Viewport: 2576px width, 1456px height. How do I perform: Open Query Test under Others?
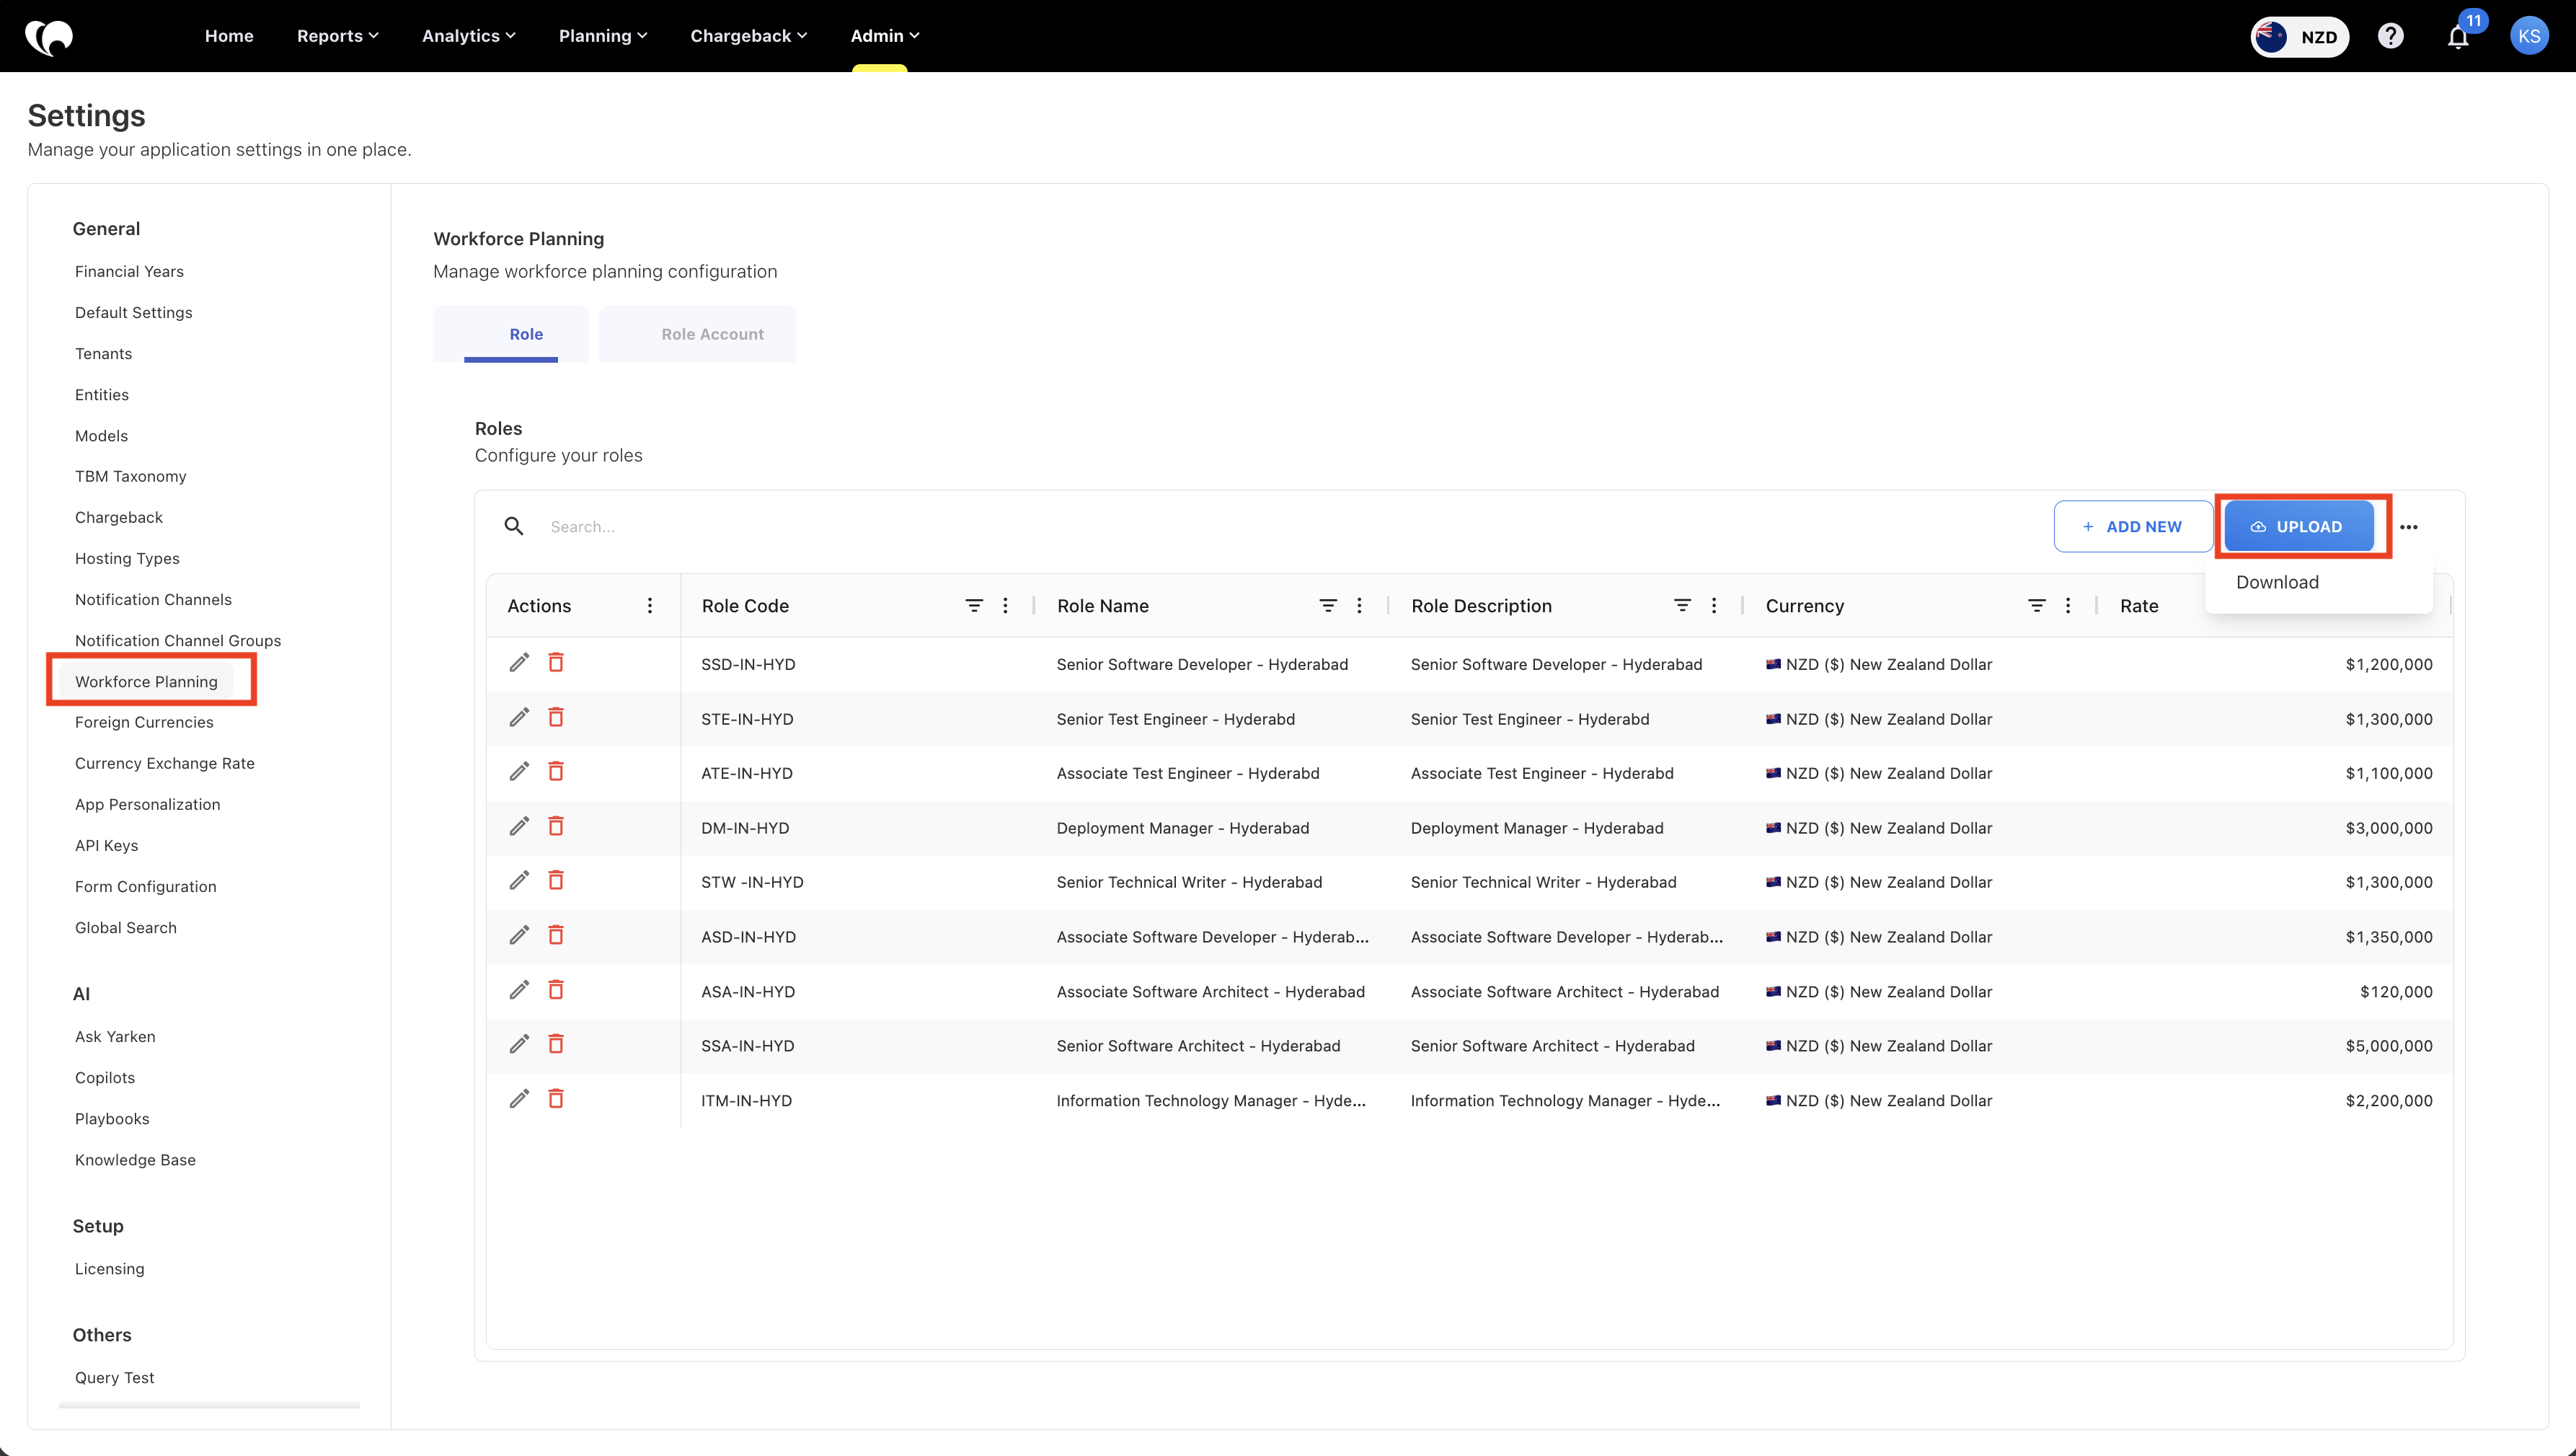tap(114, 1377)
